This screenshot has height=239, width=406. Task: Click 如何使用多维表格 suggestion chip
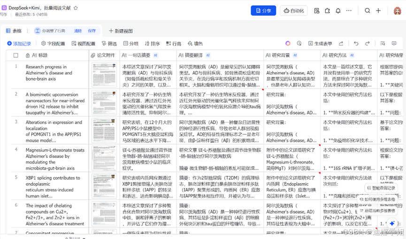(x=378, y=199)
